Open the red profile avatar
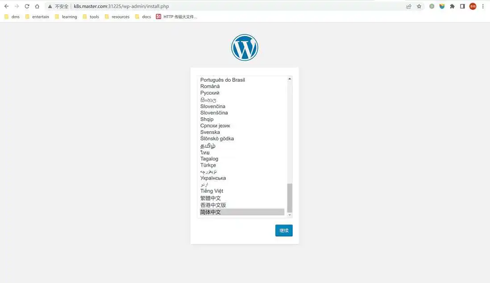Screen dimensions: 490x283 tap(473, 6)
